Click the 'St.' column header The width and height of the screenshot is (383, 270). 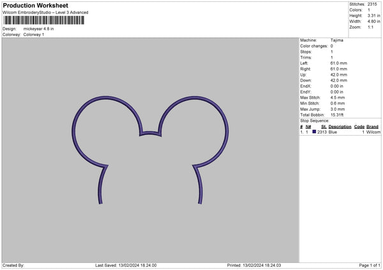click(x=324, y=127)
